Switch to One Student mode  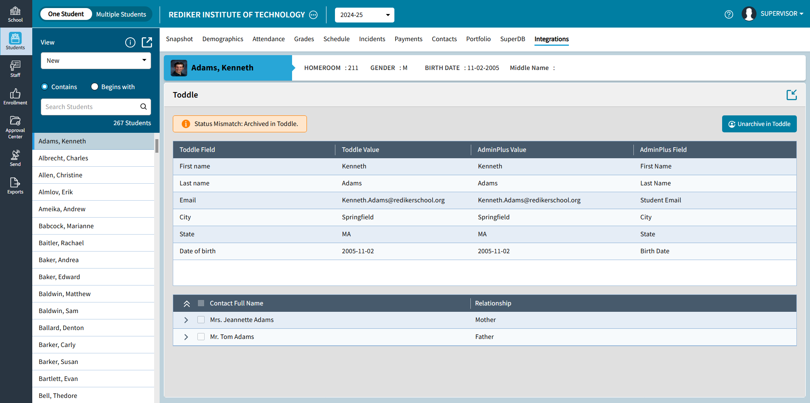pyautogui.click(x=66, y=14)
